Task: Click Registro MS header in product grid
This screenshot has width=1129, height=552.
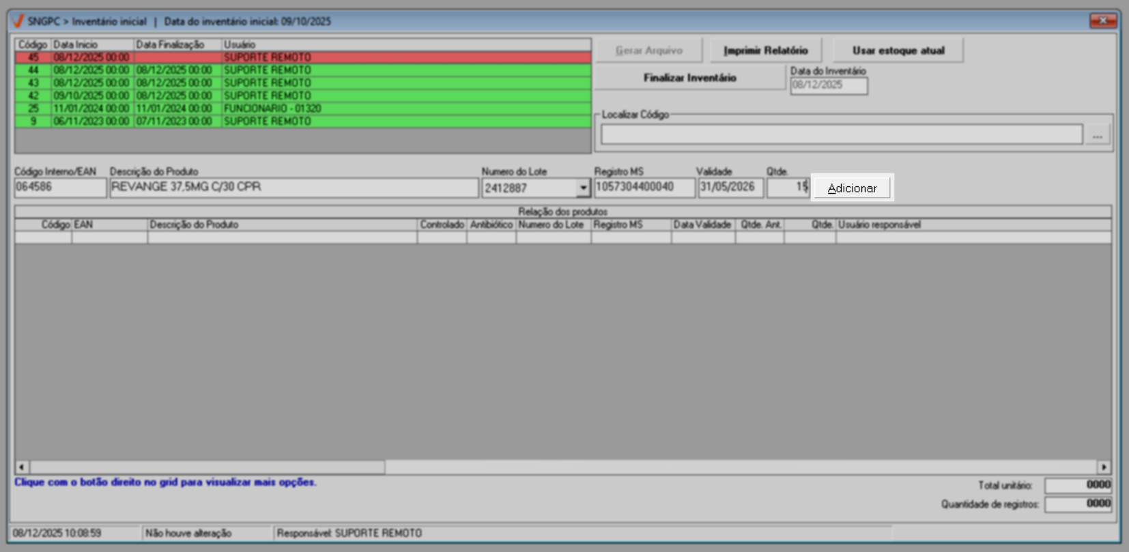Action: (x=631, y=224)
